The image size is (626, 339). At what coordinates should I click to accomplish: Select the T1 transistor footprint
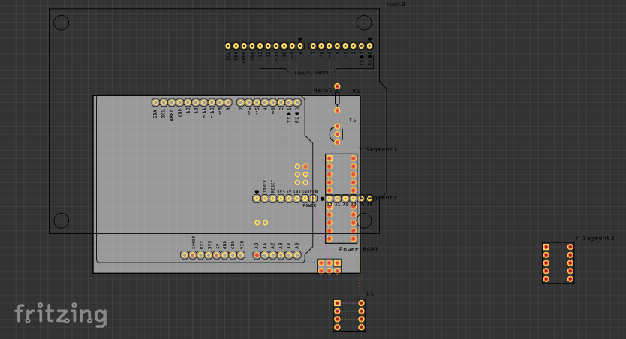336,134
